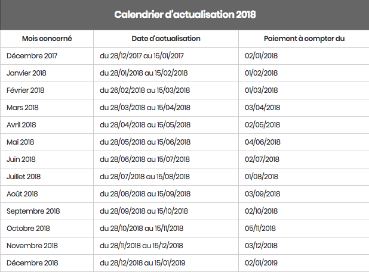Click the date range 'du 28/10/2018 au 15/11/2018'
369x272 pixels.
142,229
